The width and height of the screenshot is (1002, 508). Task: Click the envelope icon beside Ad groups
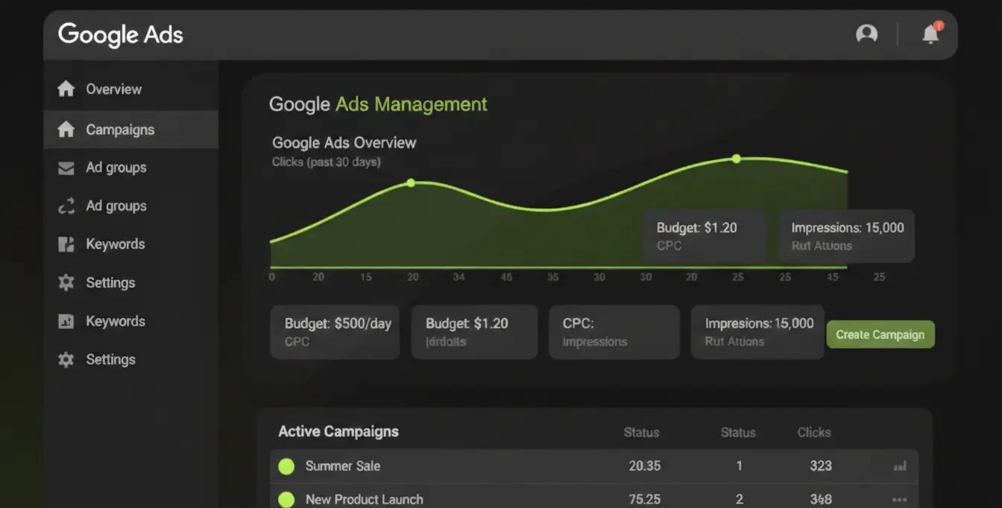[66, 168]
